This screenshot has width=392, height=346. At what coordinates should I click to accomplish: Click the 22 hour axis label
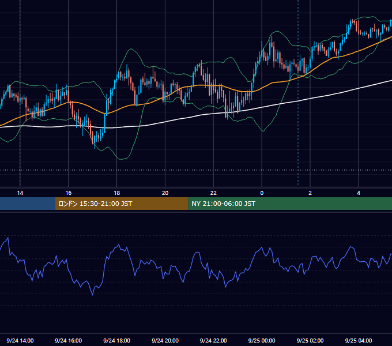click(x=213, y=193)
